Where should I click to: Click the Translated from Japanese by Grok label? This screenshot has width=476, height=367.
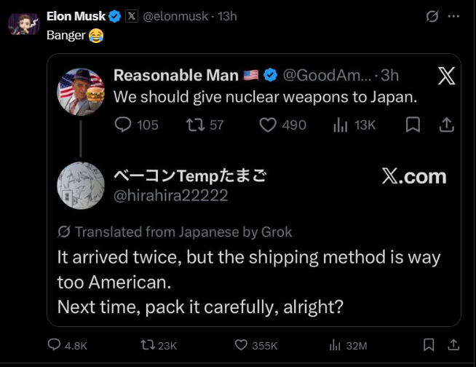point(175,232)
